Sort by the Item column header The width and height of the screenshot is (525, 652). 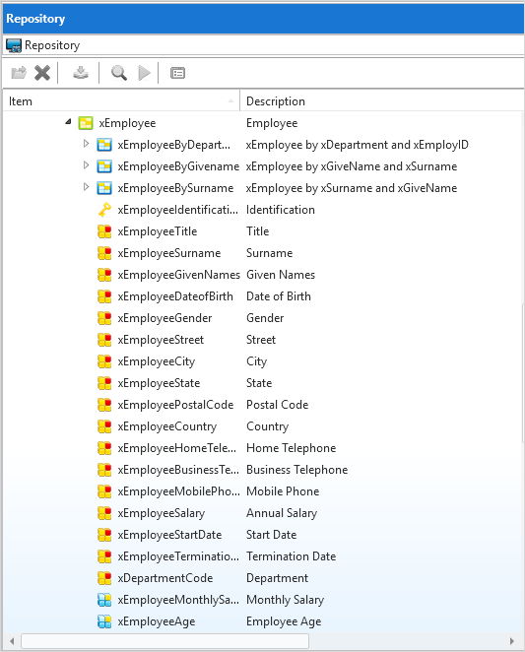point(121,101)
